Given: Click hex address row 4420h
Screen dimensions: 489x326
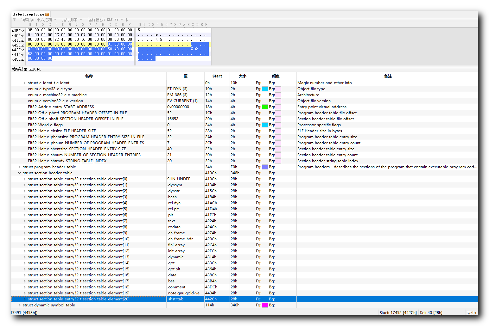Looking at the screenshot, I should coord(18,45).
